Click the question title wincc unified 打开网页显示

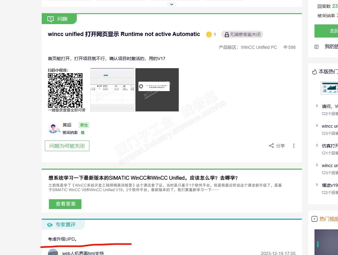pyautogui.click(x=124, y=34)
